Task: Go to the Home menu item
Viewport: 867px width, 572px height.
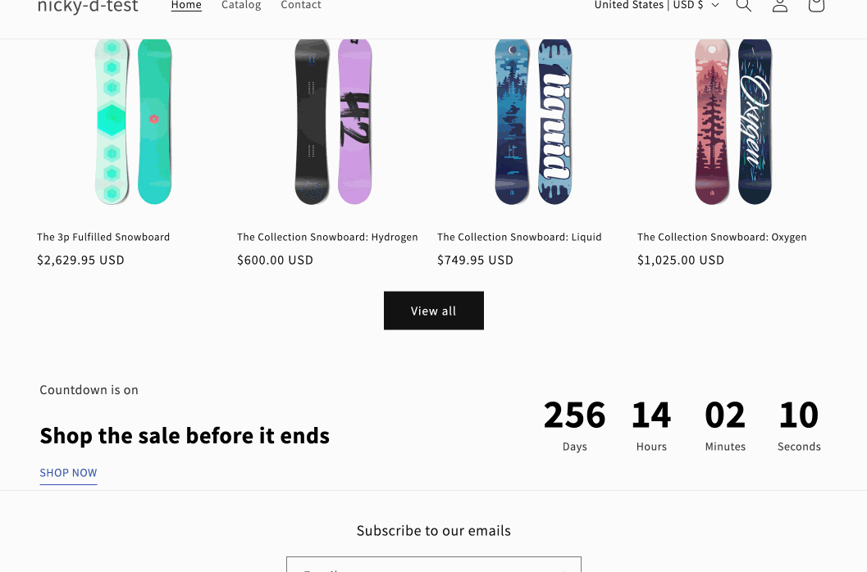Action: [186, 6]
